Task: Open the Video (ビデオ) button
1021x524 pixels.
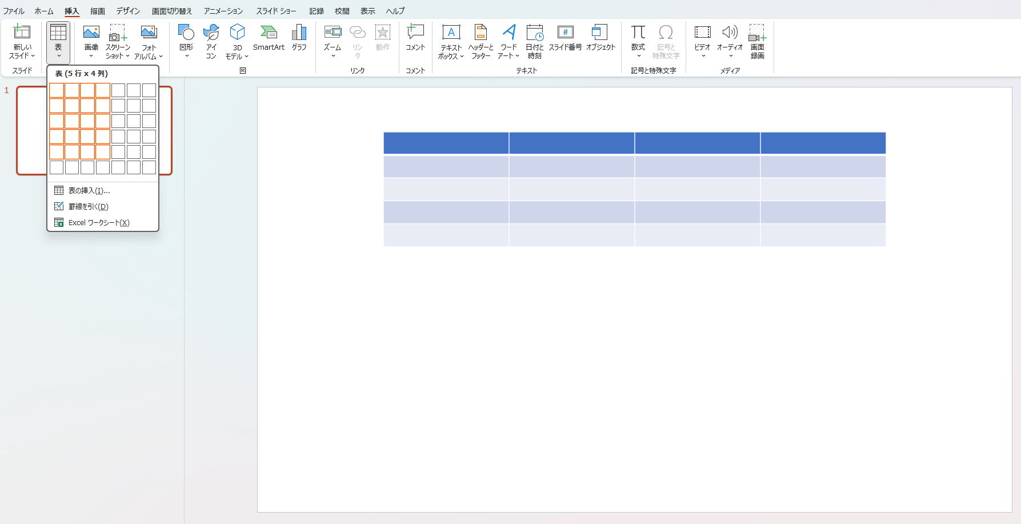Action: coord(702,41)
